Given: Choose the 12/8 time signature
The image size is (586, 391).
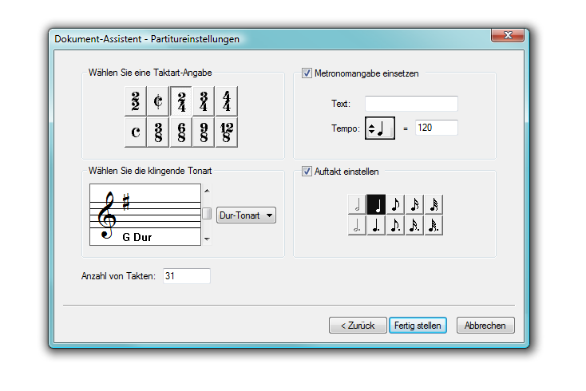Looking at the screenshot, I should click(227, 132).
